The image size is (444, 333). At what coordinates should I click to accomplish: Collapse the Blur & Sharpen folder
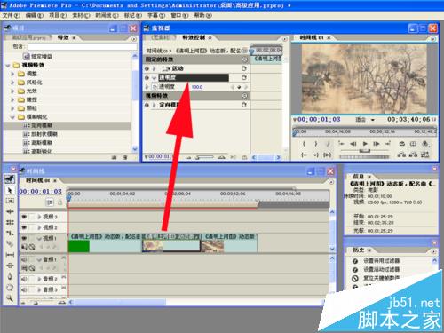pyautogui.click(x=12, y=117)
